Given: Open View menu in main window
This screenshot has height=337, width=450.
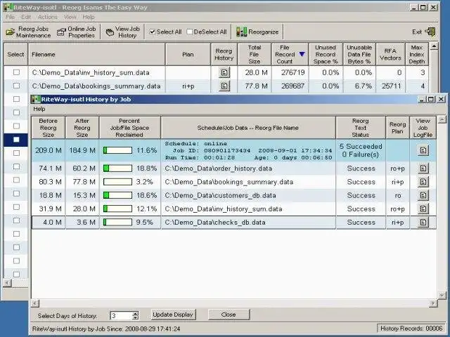Looking at the screenshot, I should (70, 17).
